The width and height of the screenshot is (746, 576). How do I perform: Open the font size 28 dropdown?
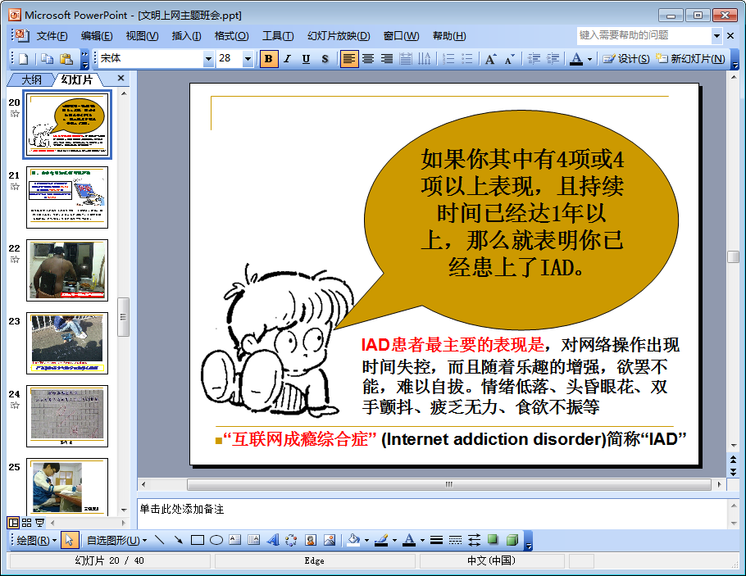[248, 59]
